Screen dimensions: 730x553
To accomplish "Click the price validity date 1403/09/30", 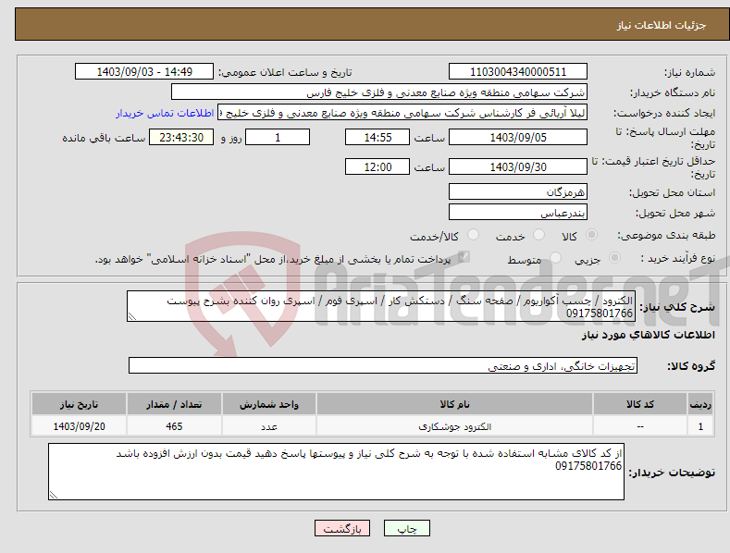I will tap(518, 166).
